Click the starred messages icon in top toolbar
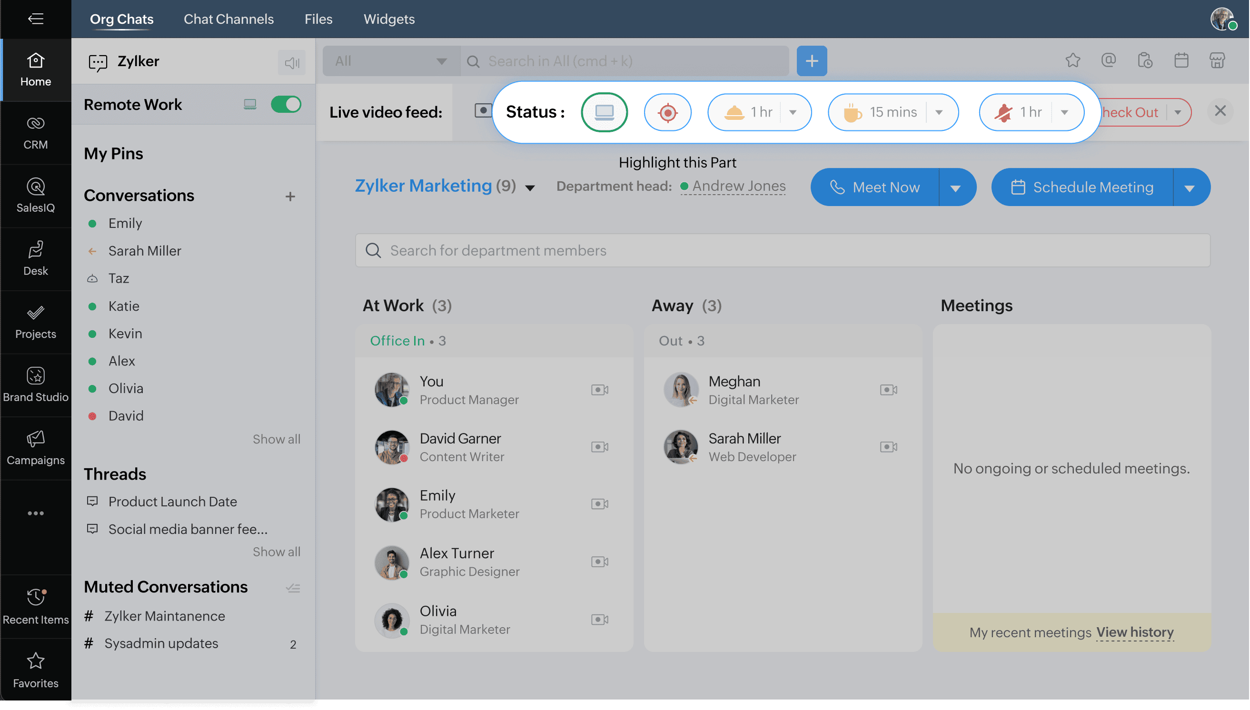 click(1072, 60)
